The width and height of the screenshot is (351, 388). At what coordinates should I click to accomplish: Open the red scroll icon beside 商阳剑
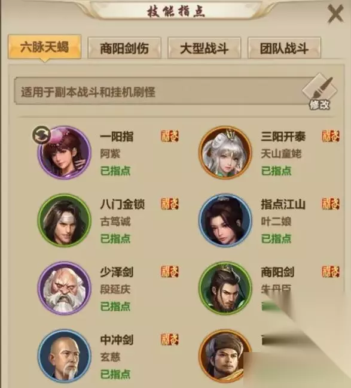point(331,271)
